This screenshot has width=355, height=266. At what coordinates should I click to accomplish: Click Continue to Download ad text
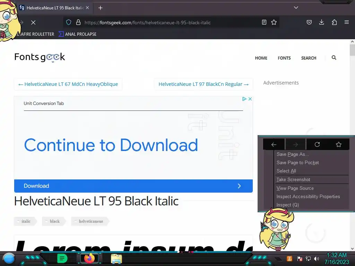pos(111,145)
